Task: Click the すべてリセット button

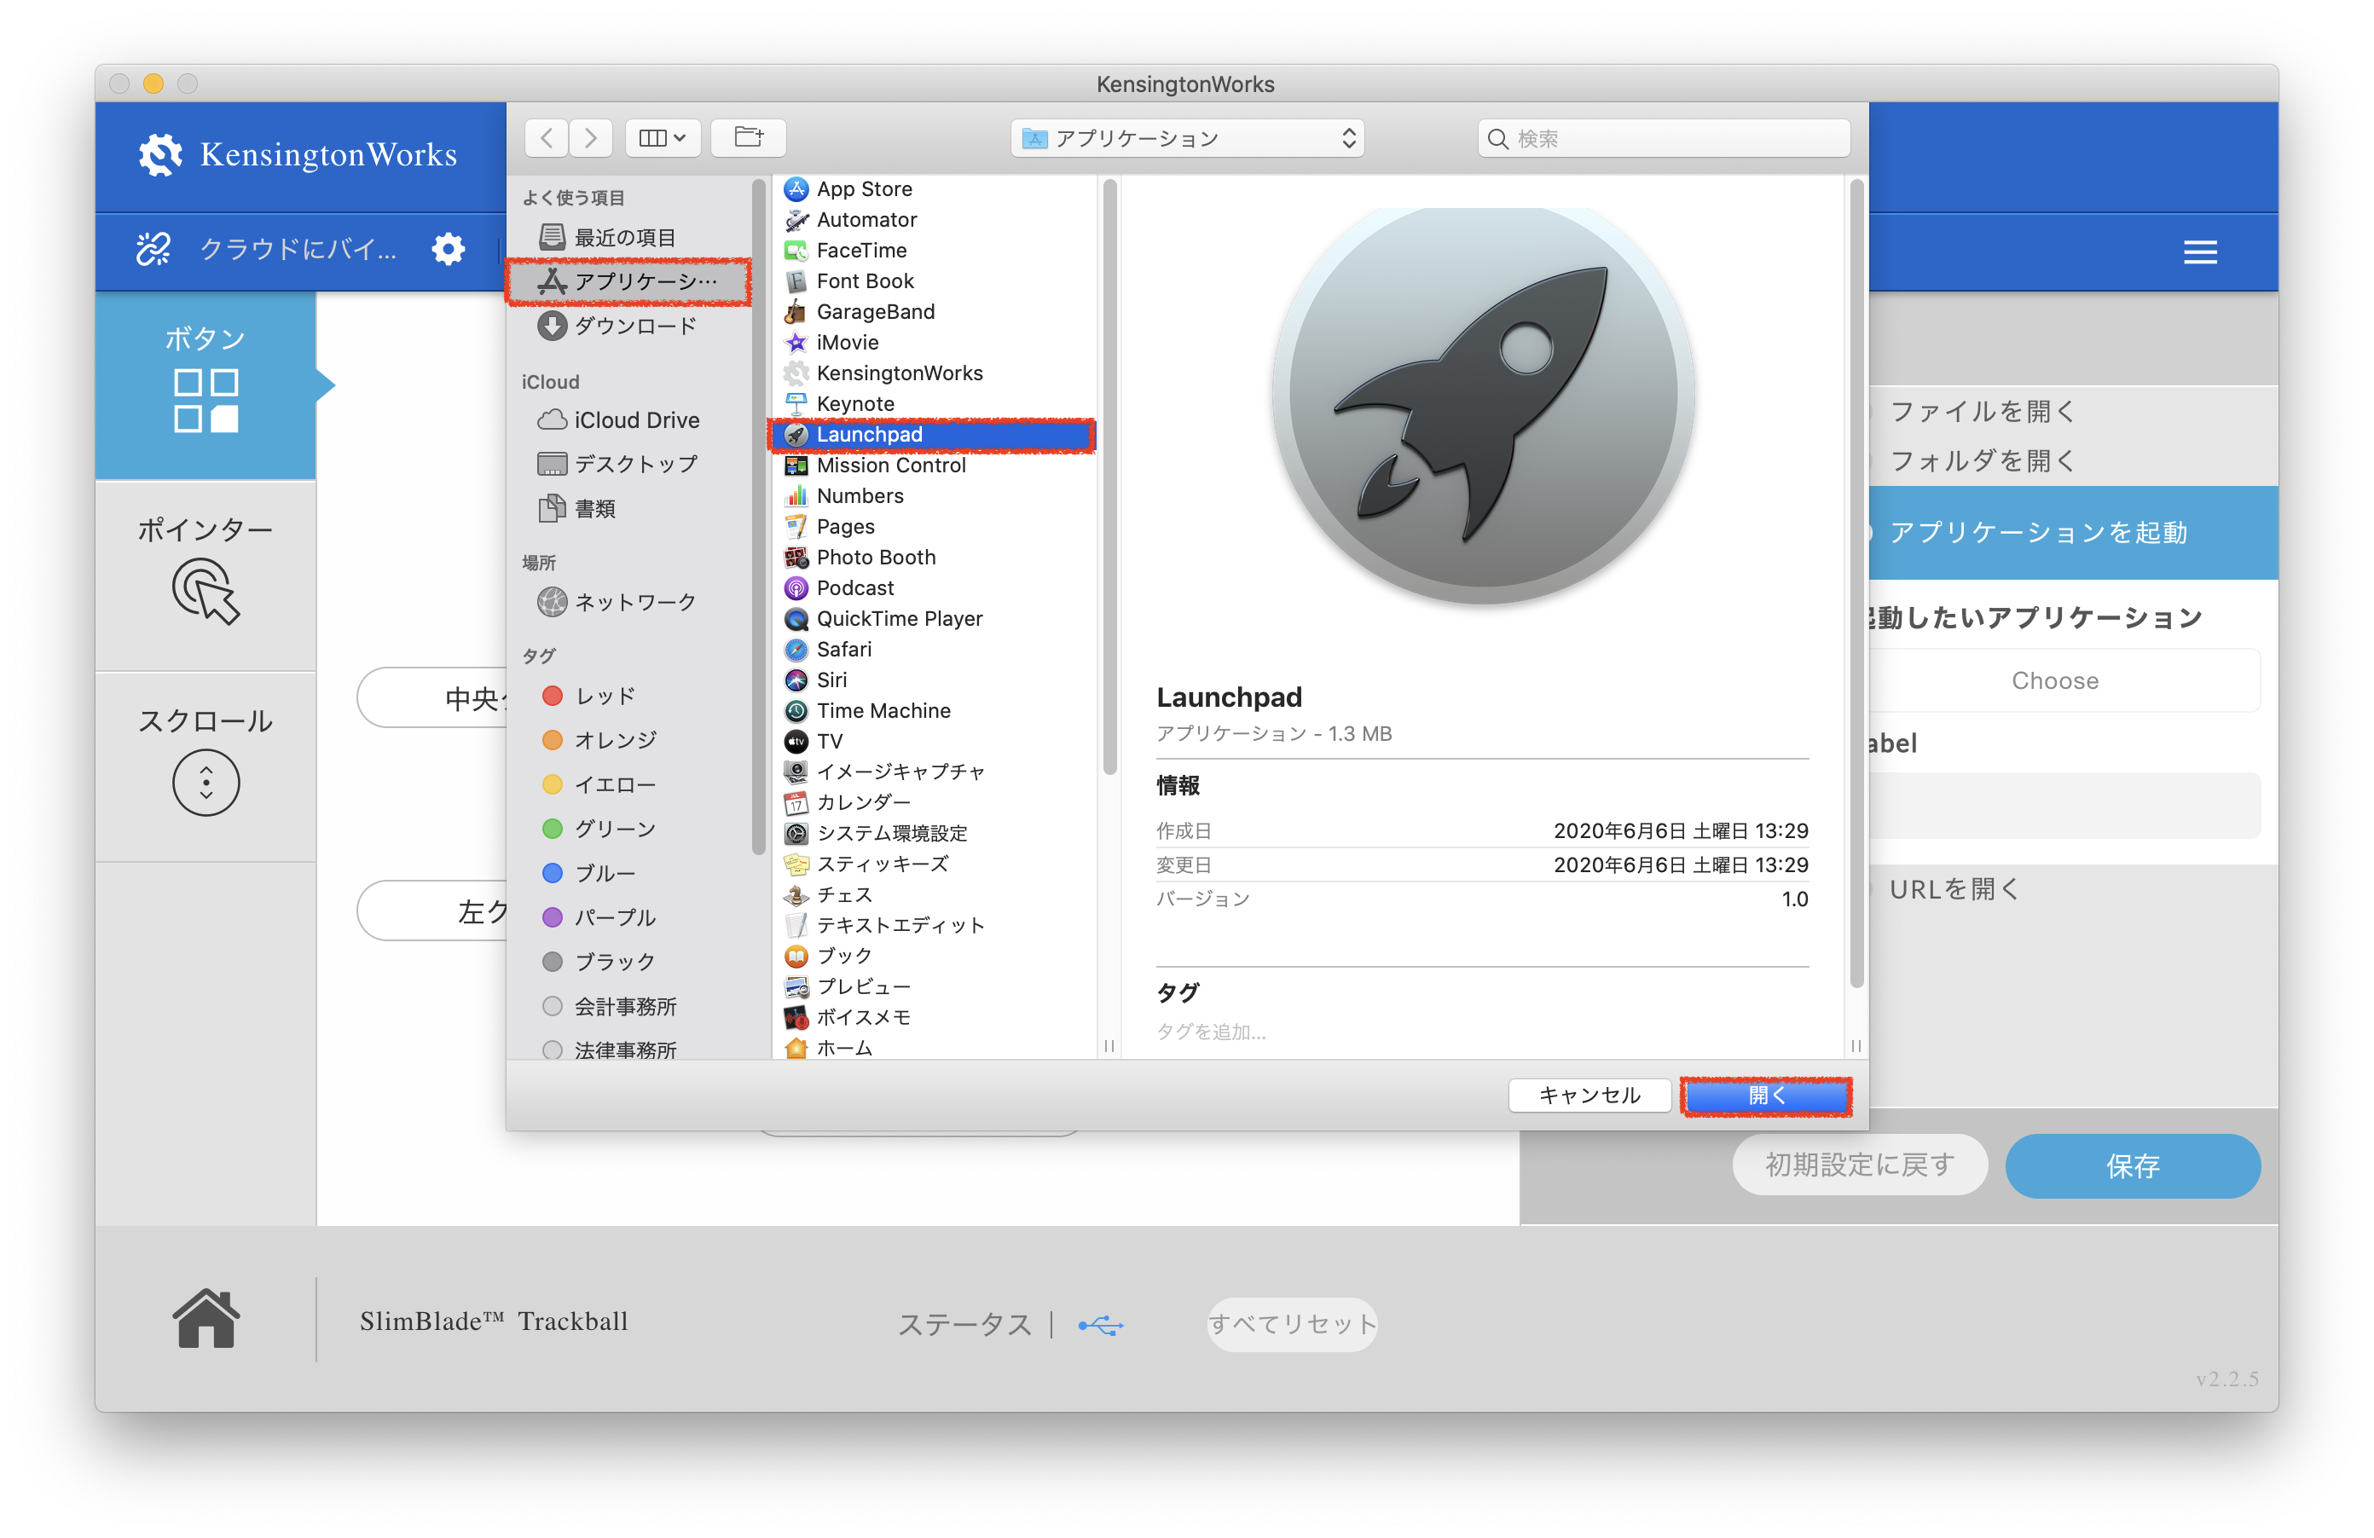Action: pos(1292,1325)
